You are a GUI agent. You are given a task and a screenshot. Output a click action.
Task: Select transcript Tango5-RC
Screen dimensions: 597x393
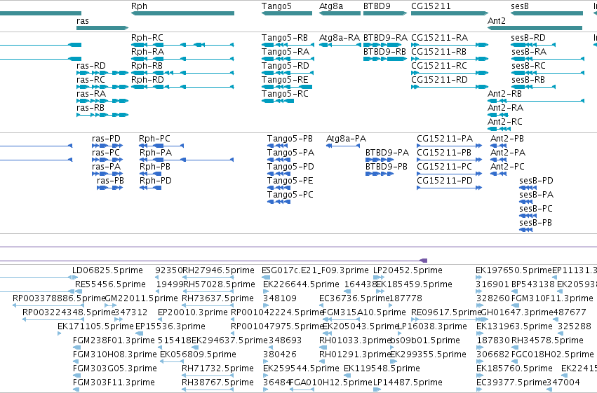click(x=285, y=94)
